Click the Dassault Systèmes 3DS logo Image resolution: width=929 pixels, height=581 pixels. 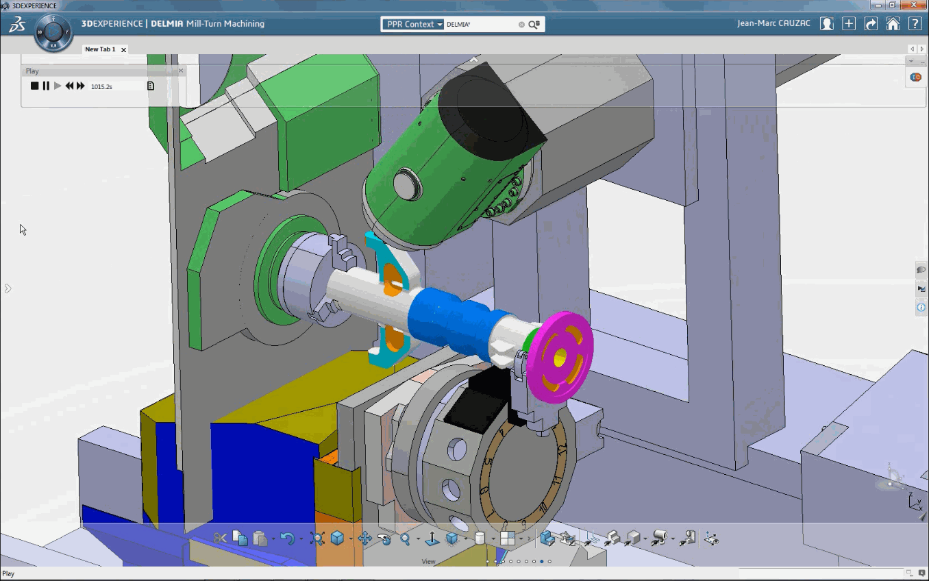pos(17,25)
